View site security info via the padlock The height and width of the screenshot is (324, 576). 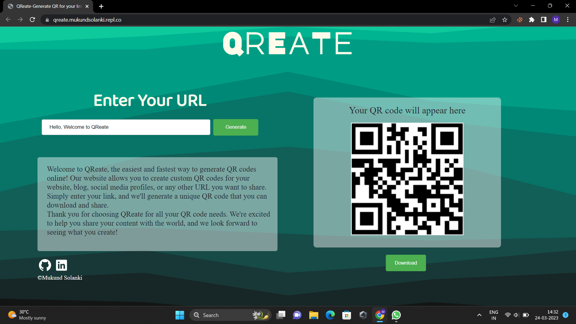coord(47,19)
